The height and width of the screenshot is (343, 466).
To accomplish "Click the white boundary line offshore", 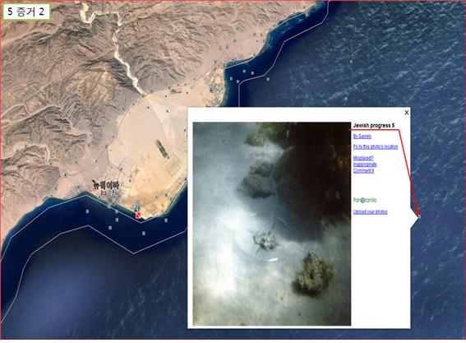I will [134, 253].
